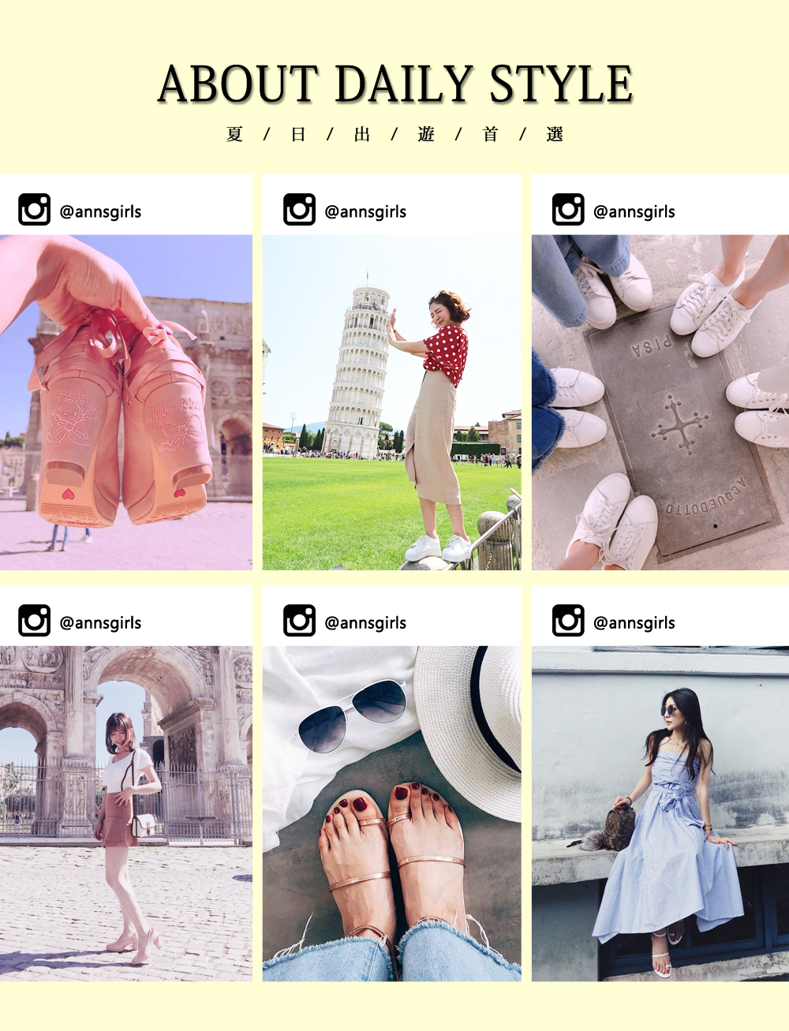Open @annsgirls handle above the pink shoes photo

[x=100, y=211]
